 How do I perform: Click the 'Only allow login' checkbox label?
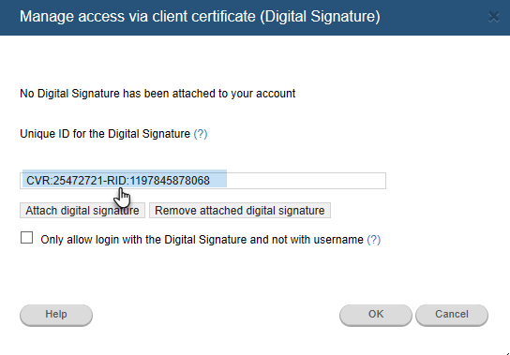pyautogui.click(x=202, y=240)
